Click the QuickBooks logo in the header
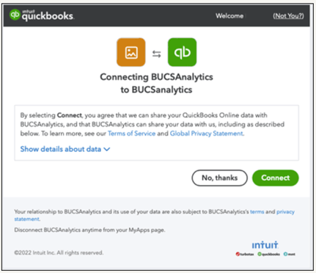Image resolution: width=316 pixels, height=273 pixels. pos(42,15)
